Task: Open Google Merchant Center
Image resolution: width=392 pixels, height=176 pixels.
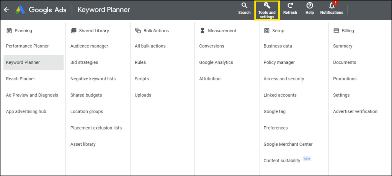Action: (288, 144)
